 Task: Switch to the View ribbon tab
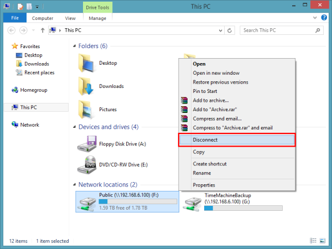click(70, 18)
